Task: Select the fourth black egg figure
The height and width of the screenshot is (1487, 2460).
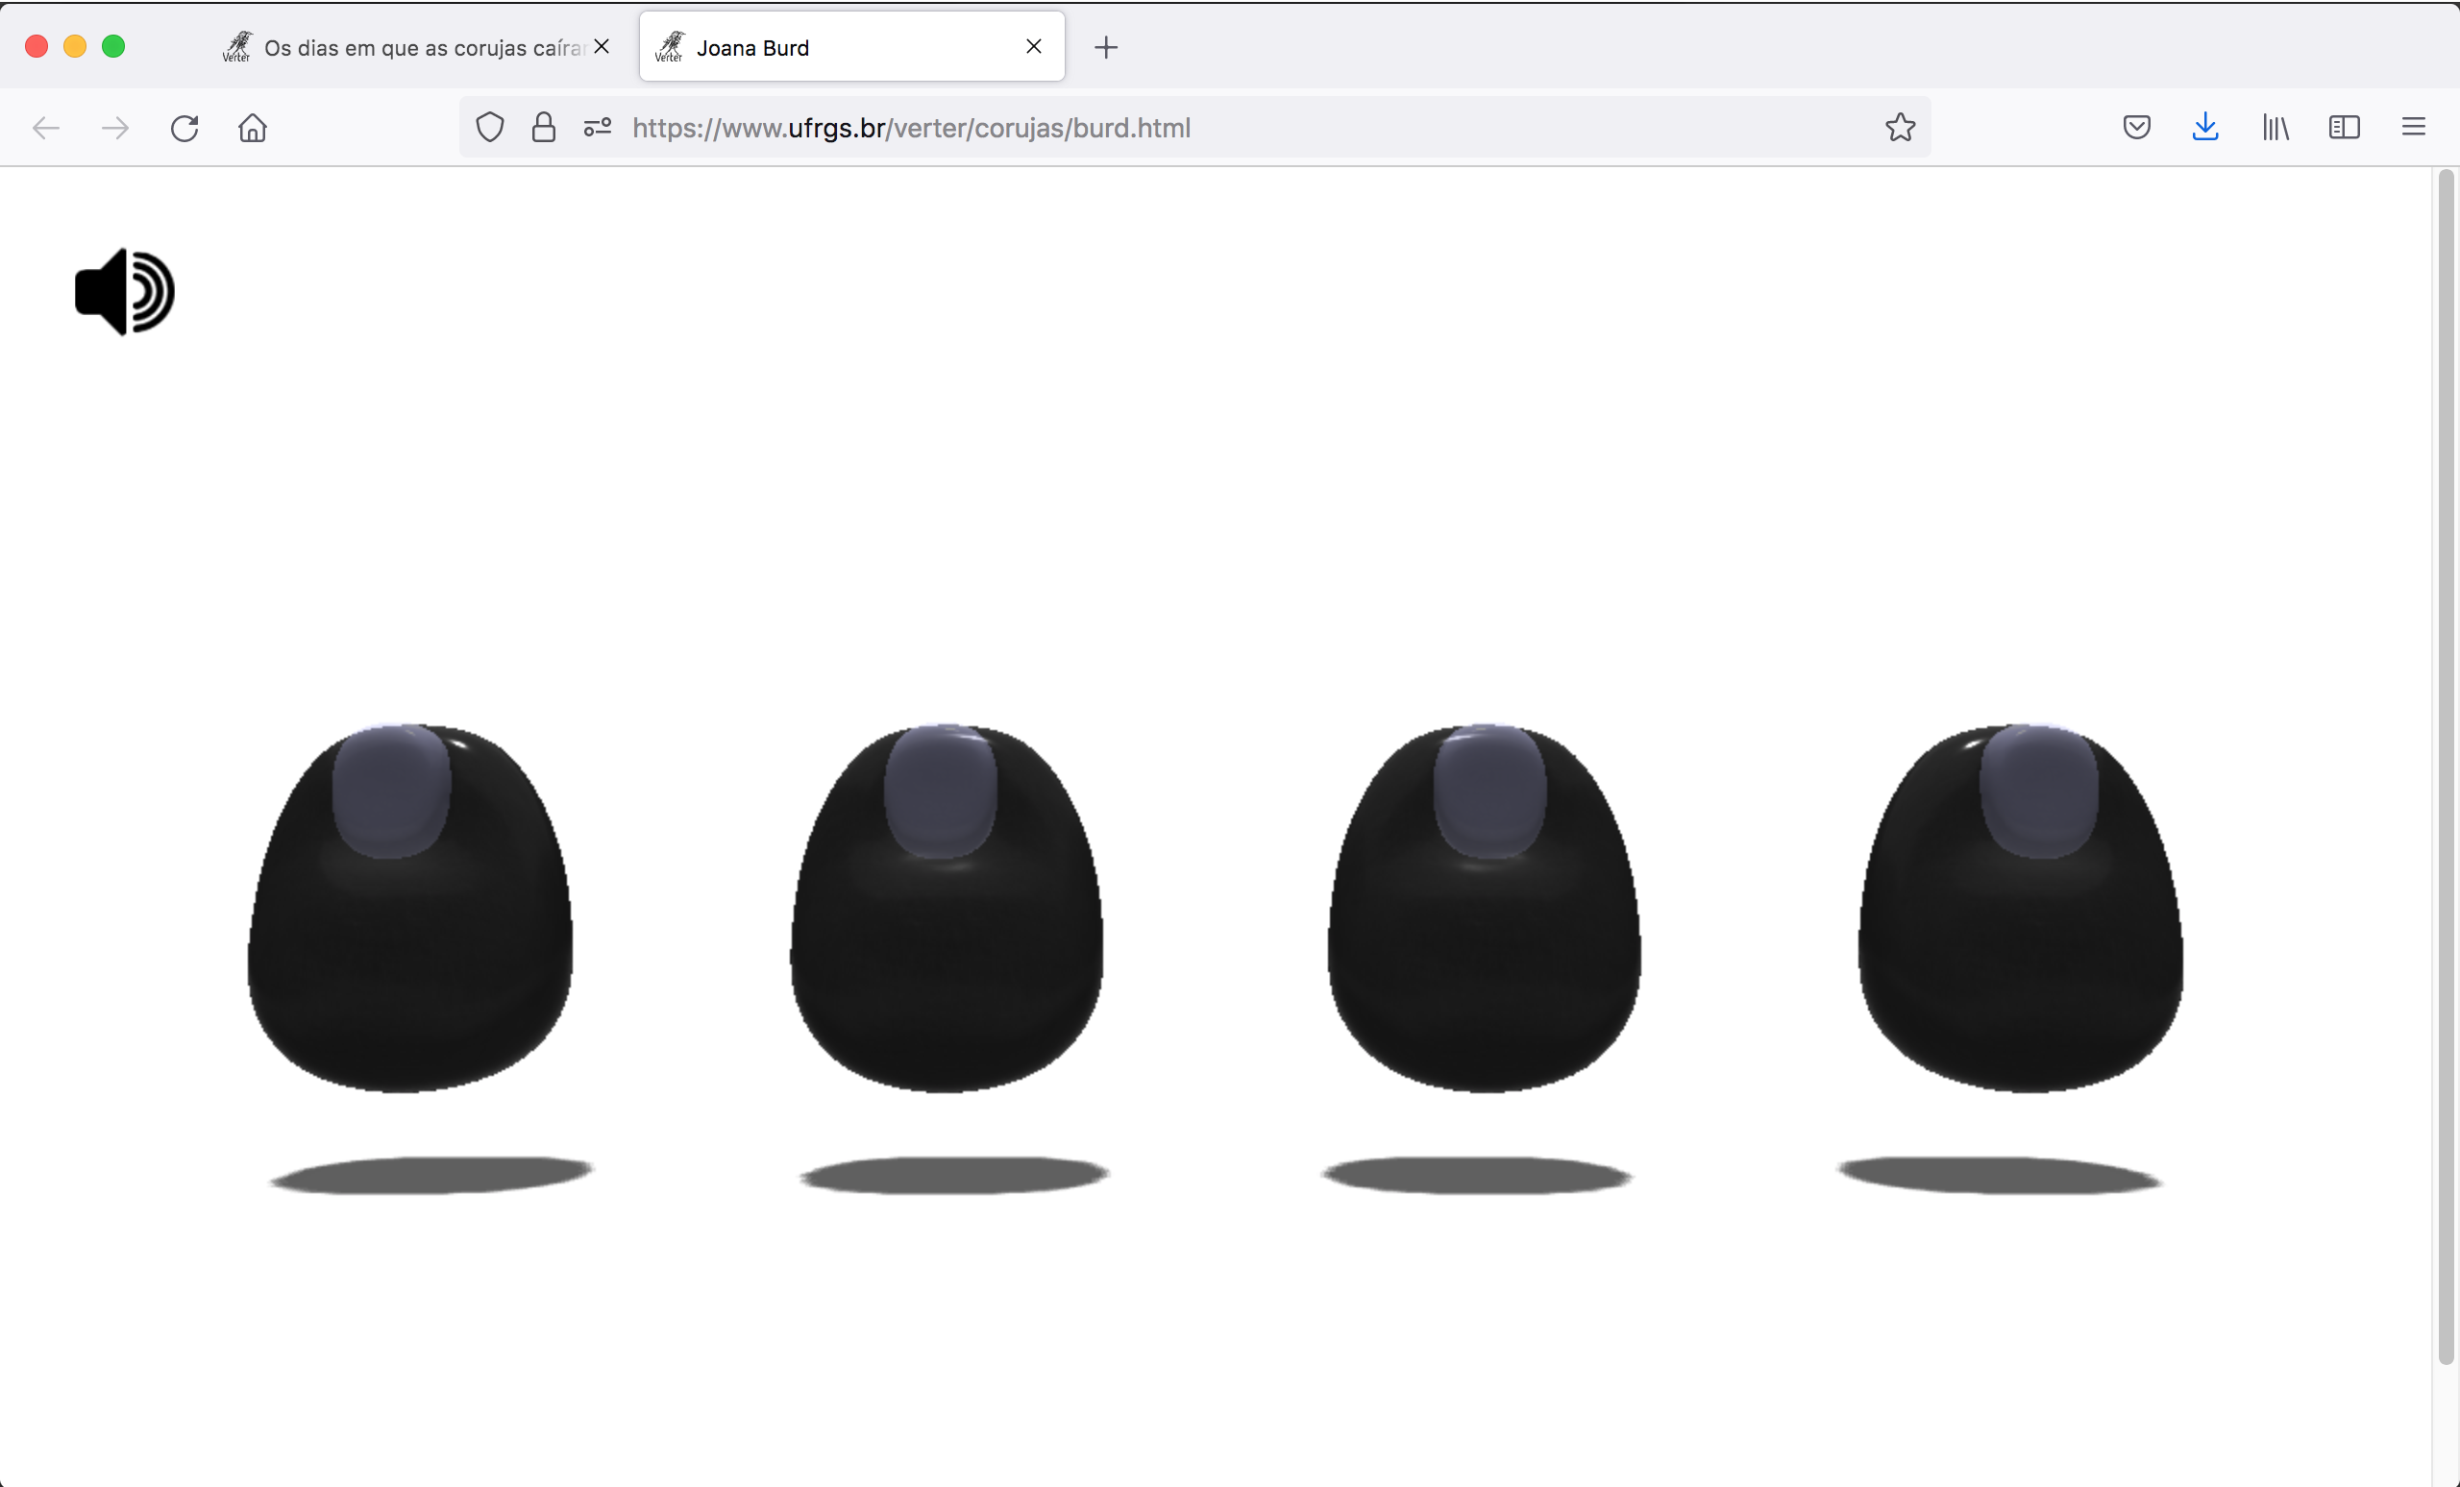Action: (x=2021, y=907)
